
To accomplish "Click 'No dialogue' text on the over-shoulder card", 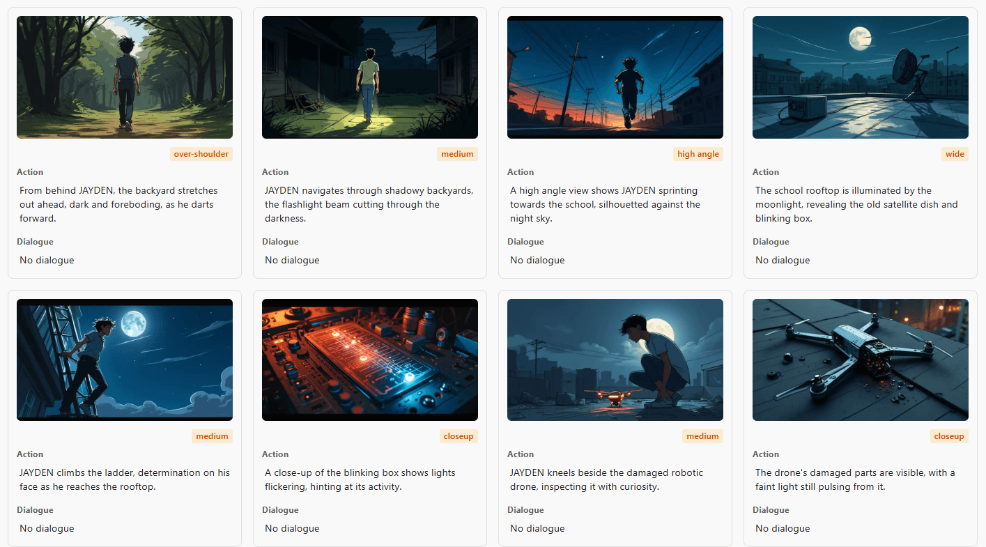I will [x=46, y=259].
